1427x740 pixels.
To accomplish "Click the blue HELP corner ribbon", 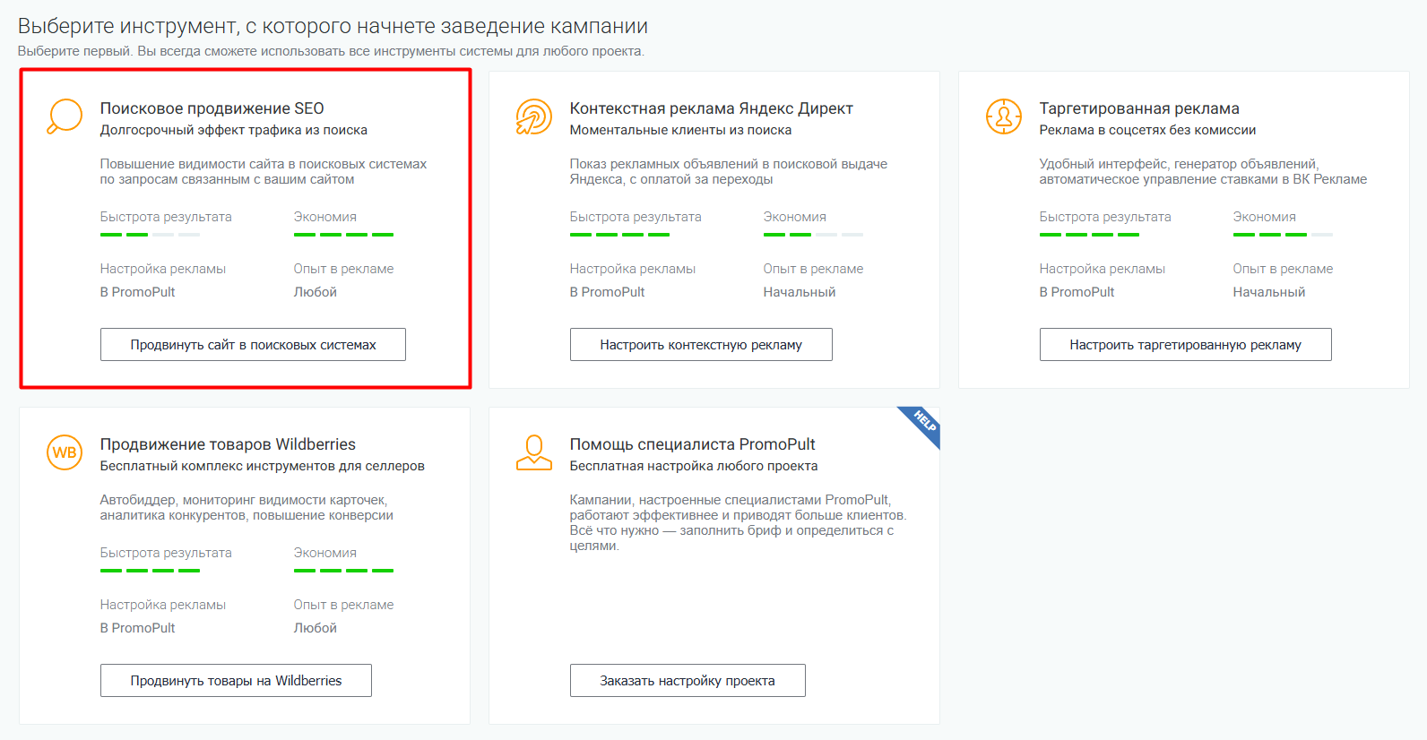I will coord(922,423).
